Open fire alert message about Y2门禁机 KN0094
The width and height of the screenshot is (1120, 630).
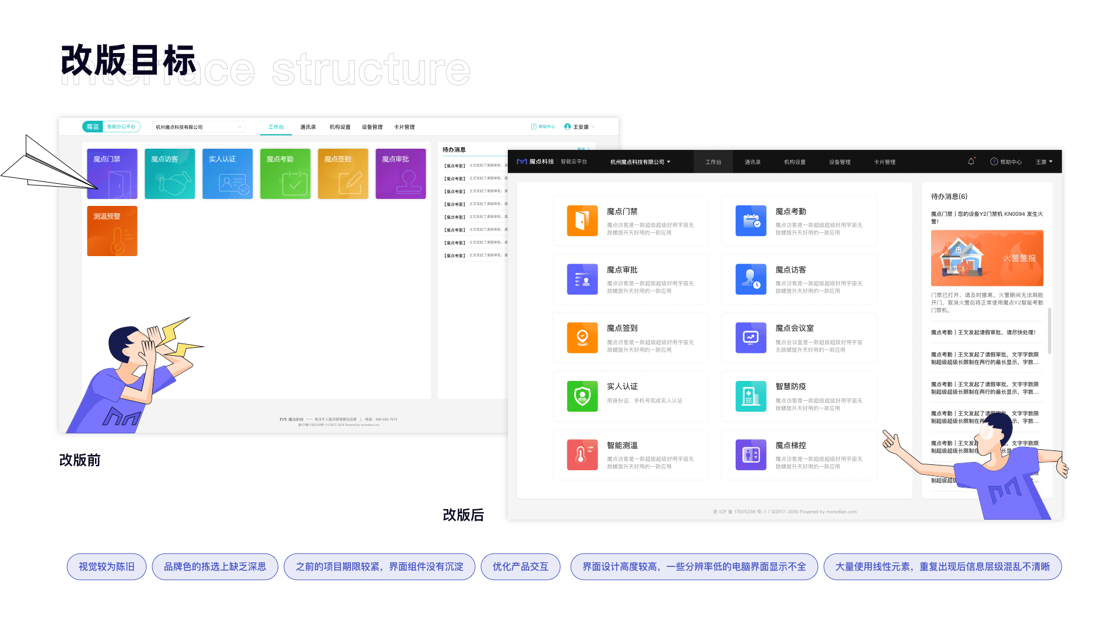point(986,218)
